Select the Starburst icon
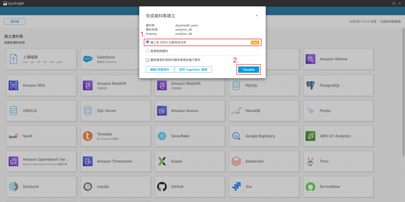 13,187
